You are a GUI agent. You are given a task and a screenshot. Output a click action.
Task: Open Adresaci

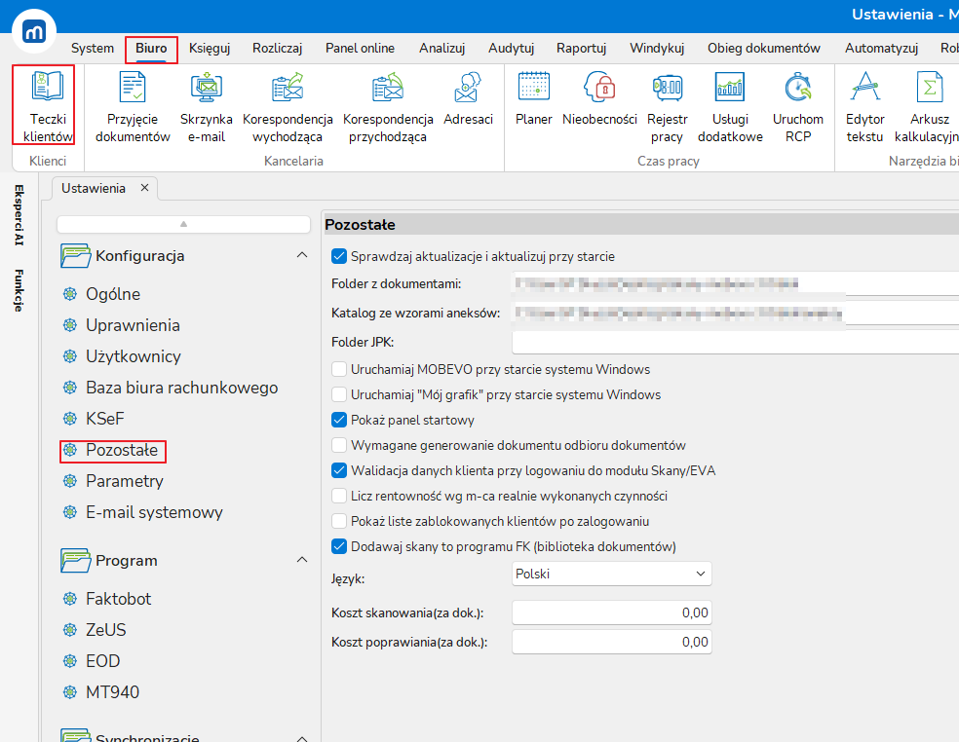pos(468,97)
